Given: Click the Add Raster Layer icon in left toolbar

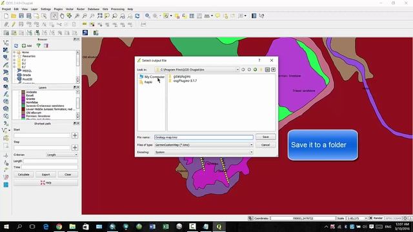Looking at the screenshot, I should pyautogui.click(x=6, y=50).
